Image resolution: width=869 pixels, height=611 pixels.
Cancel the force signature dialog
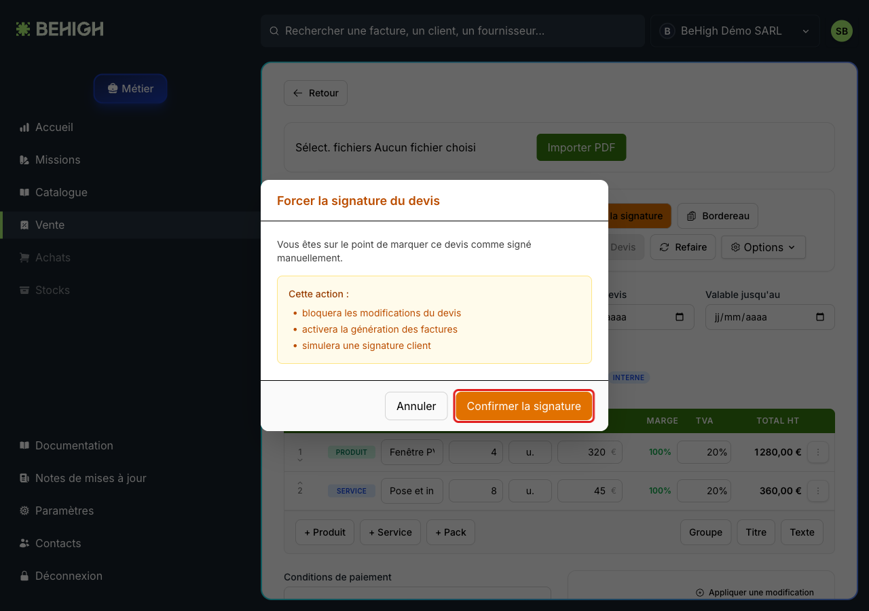[416, 406]
